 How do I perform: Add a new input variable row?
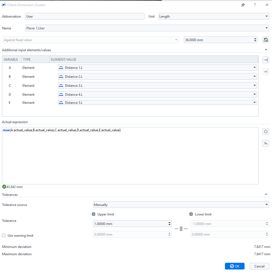click(266, 60)
